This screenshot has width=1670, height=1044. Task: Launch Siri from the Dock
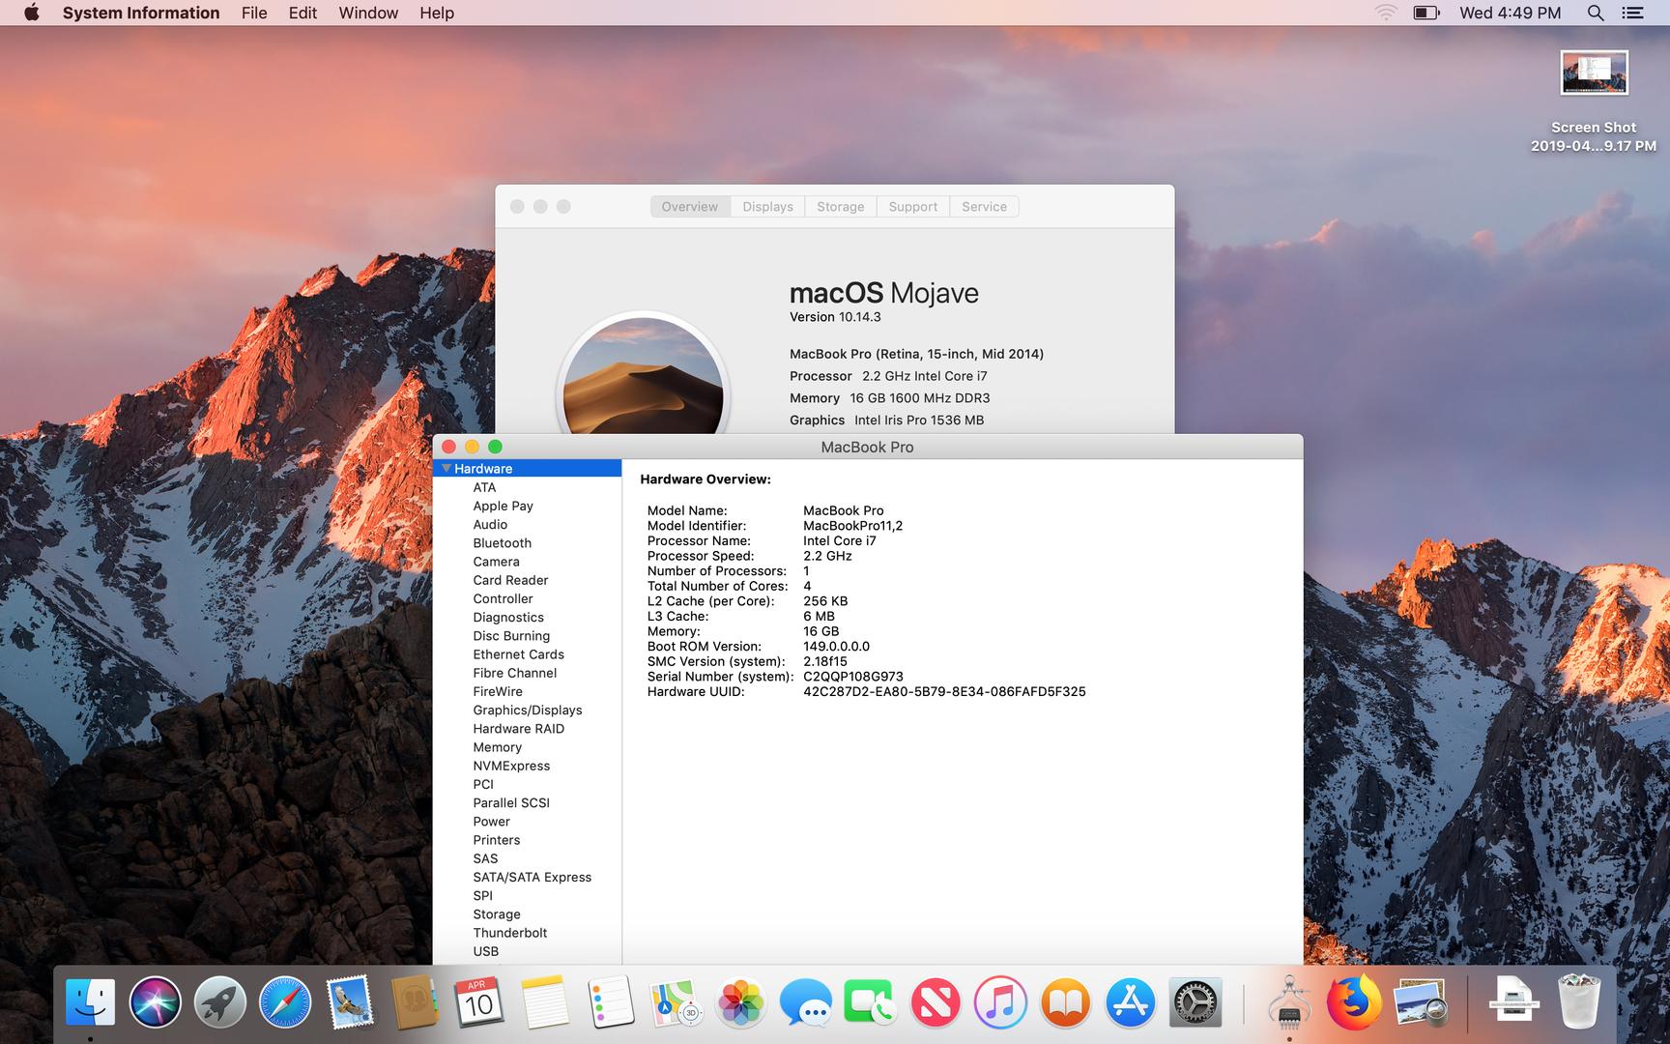[x=155, y=1001]
